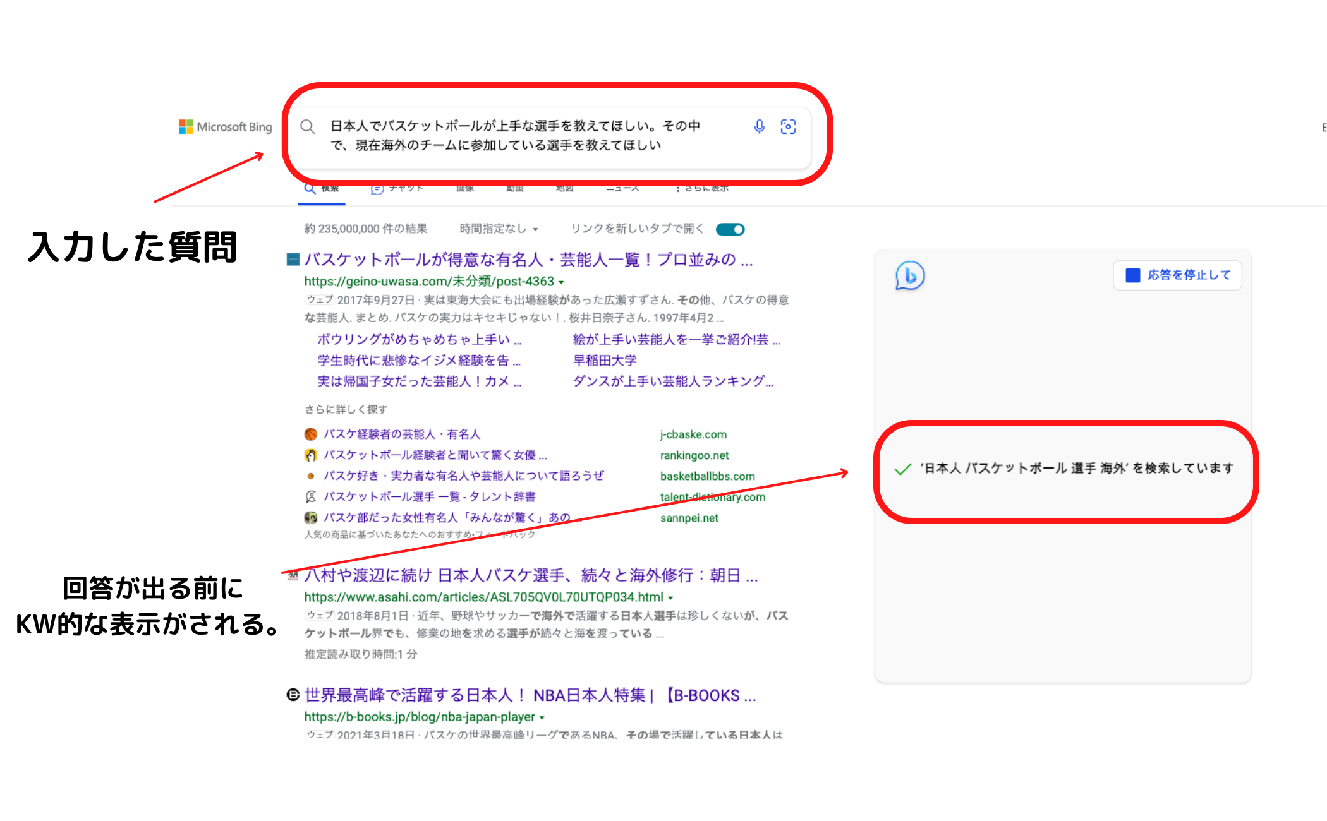Click the magnifier icon in search box
The width and height of the screenshot is (1327, 821).
pos(308,127)
